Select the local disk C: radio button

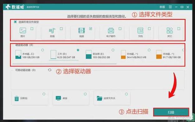[x=43, y=50]
